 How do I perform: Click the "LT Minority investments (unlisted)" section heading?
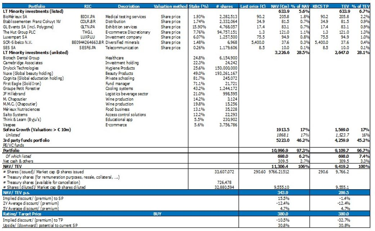point(35,53)
